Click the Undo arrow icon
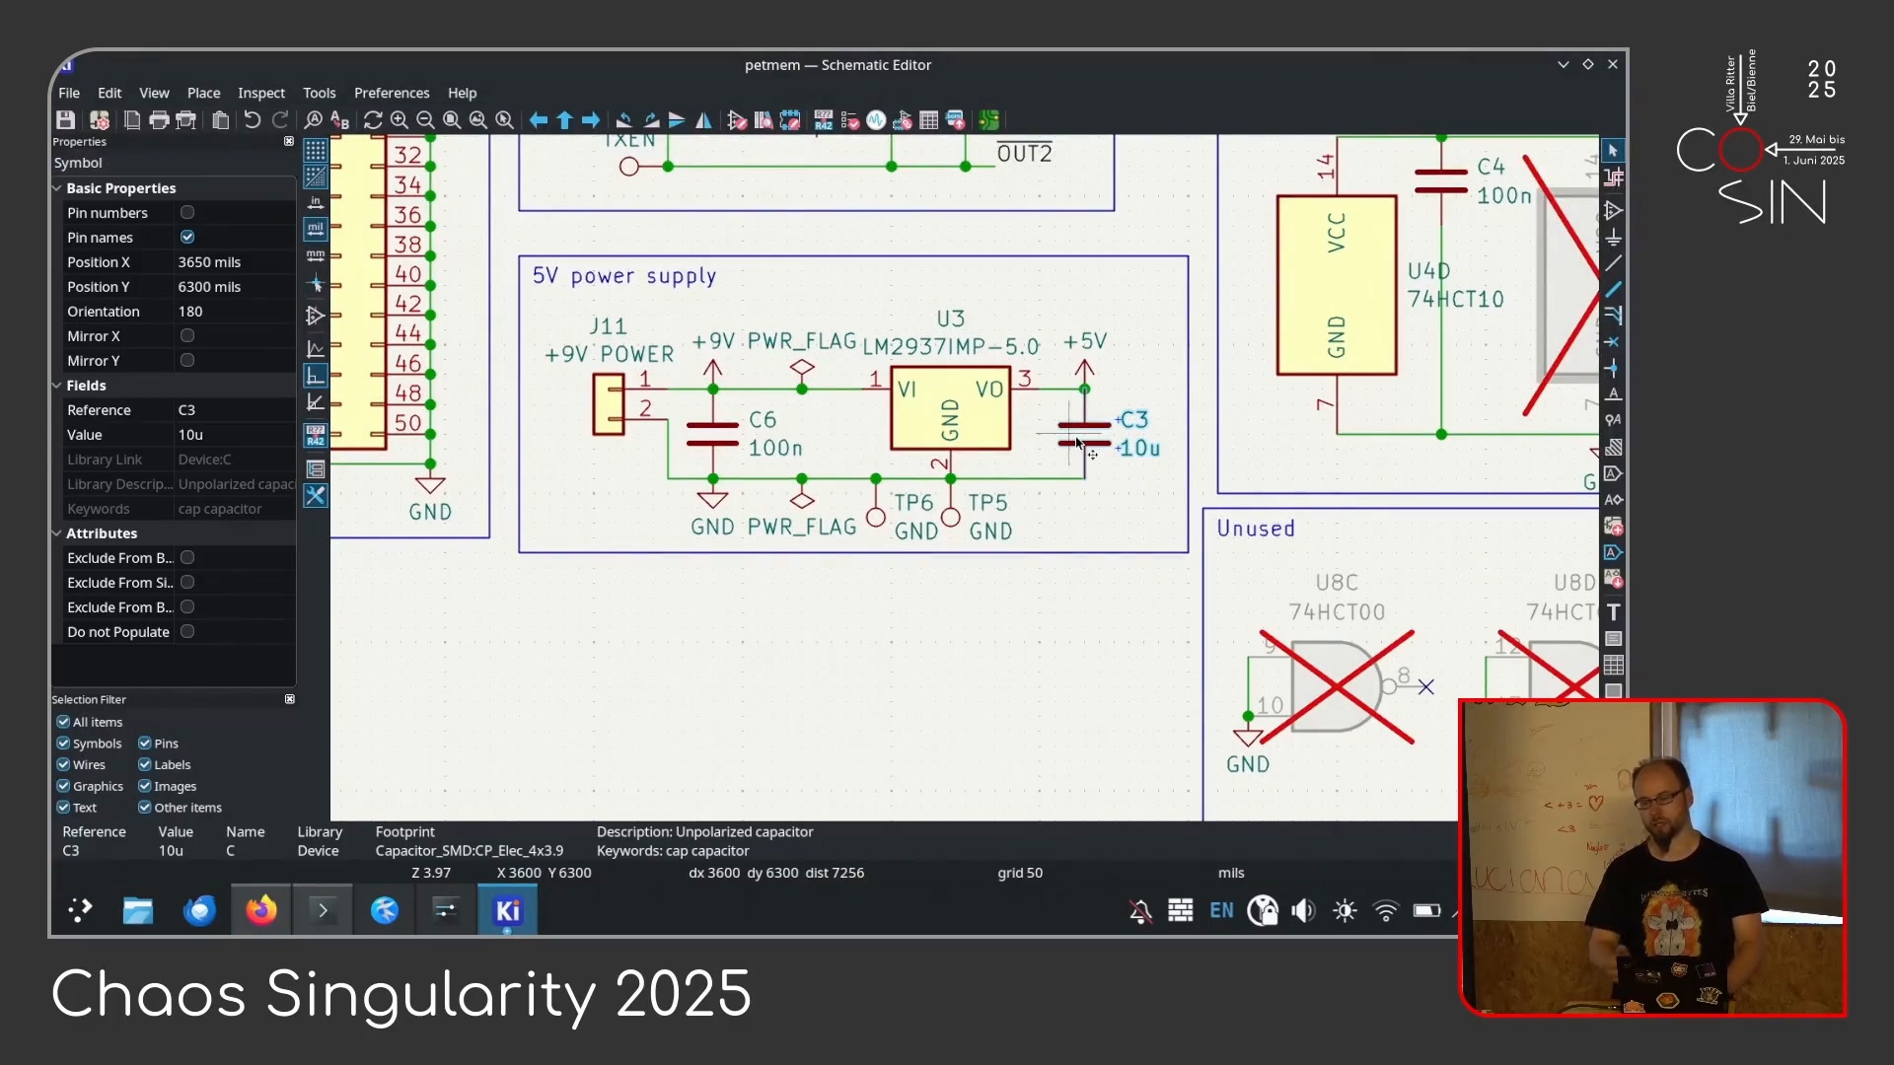Image resolution: width=1894 pixels, height=1065 pixels. pyautogui.click(x=253, y=120)
